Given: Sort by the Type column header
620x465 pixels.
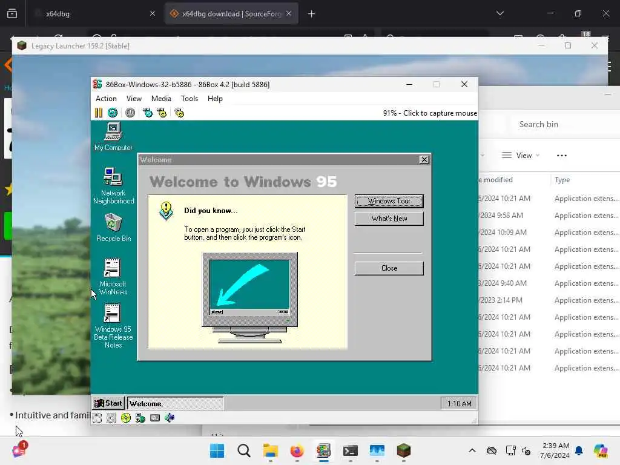Looking at the screenshot, I should coord(562,180).
